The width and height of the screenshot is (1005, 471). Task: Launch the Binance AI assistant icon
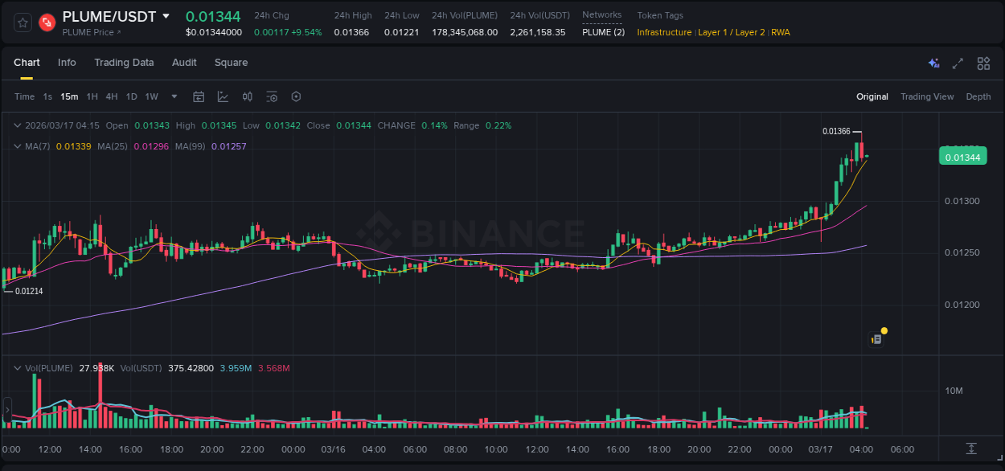pyautogui.click(x=933, y=63)
